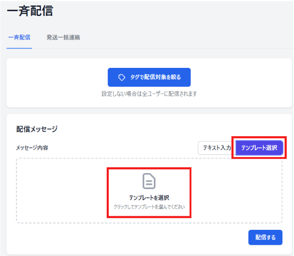Click the メッセージ内容 field label
Screen dimensions: 294x256
(x=32, y=148)
